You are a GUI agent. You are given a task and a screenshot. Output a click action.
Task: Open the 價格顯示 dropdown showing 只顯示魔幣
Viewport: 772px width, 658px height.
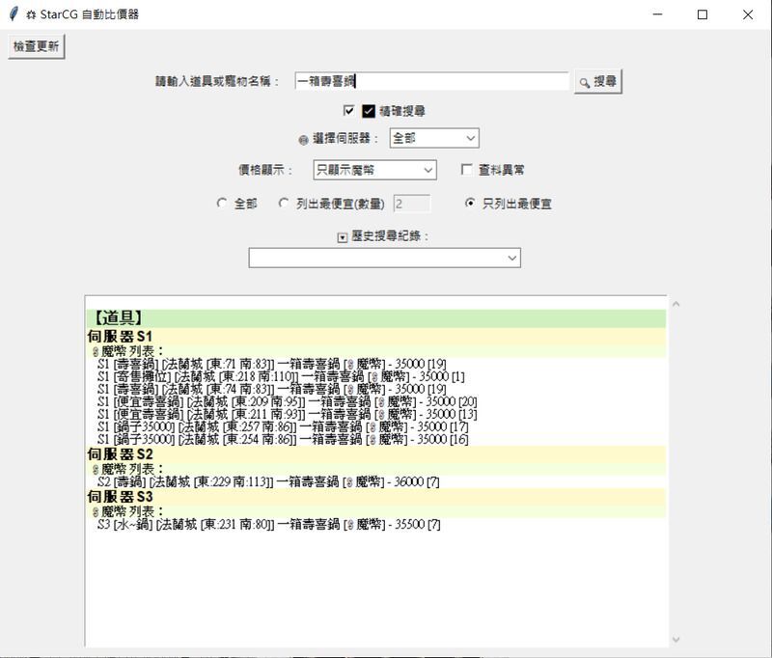(375, 170)
